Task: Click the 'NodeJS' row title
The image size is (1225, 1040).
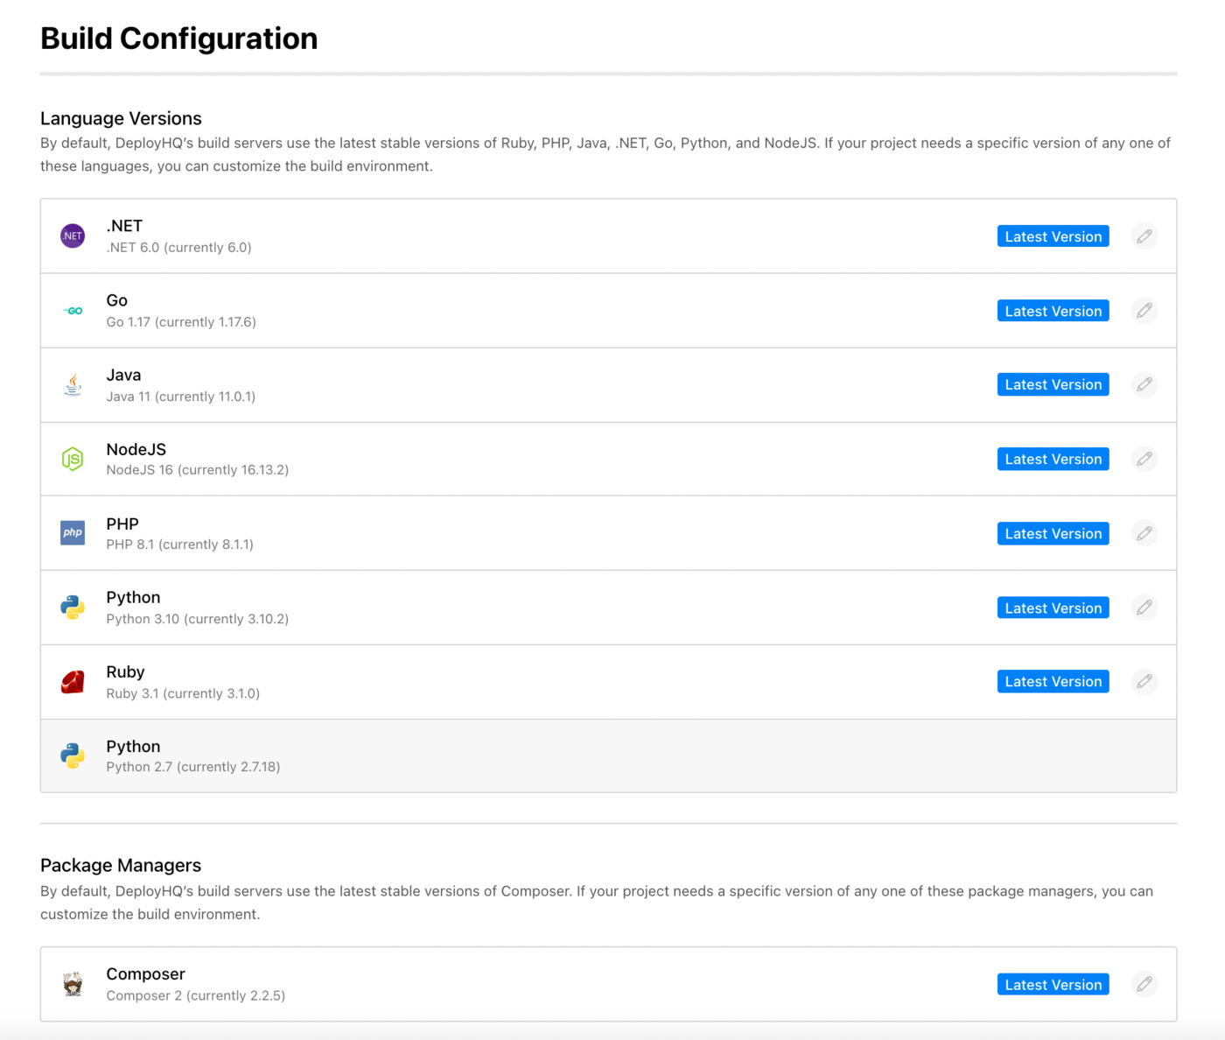Action: point(136,449)
